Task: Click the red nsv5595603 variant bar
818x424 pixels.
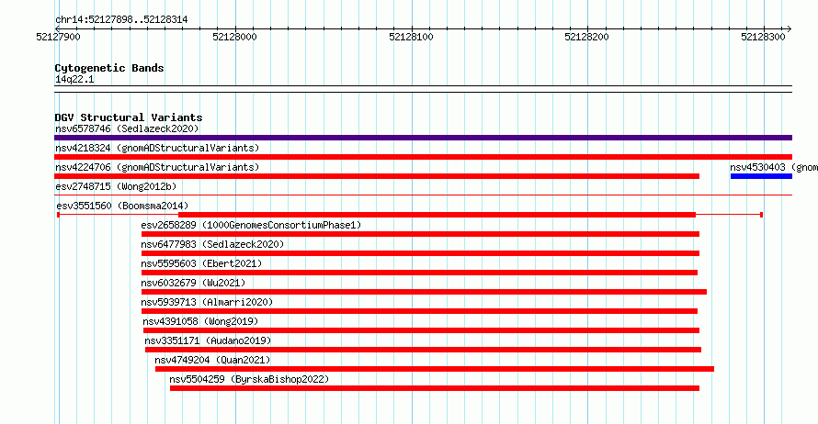Action: tap(419, 273)
